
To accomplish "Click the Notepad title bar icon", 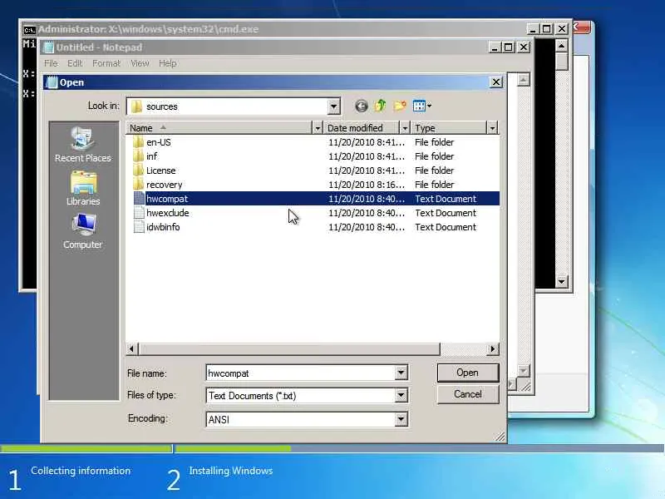I will (x=49, y=47).
